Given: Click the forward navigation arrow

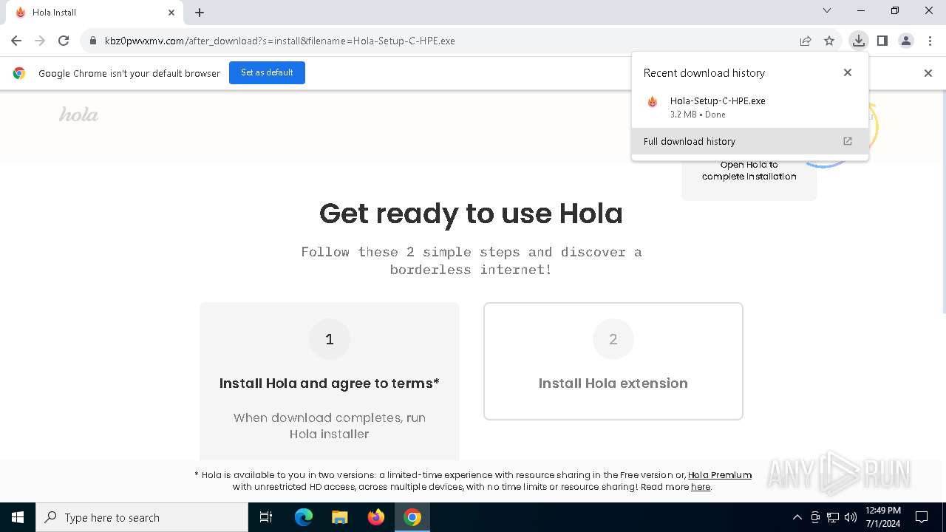Looking at the screenshot, I should pyautogui.click(x=40, y=41).
